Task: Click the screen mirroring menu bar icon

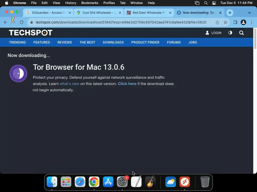Action: (x=197, y=3)
